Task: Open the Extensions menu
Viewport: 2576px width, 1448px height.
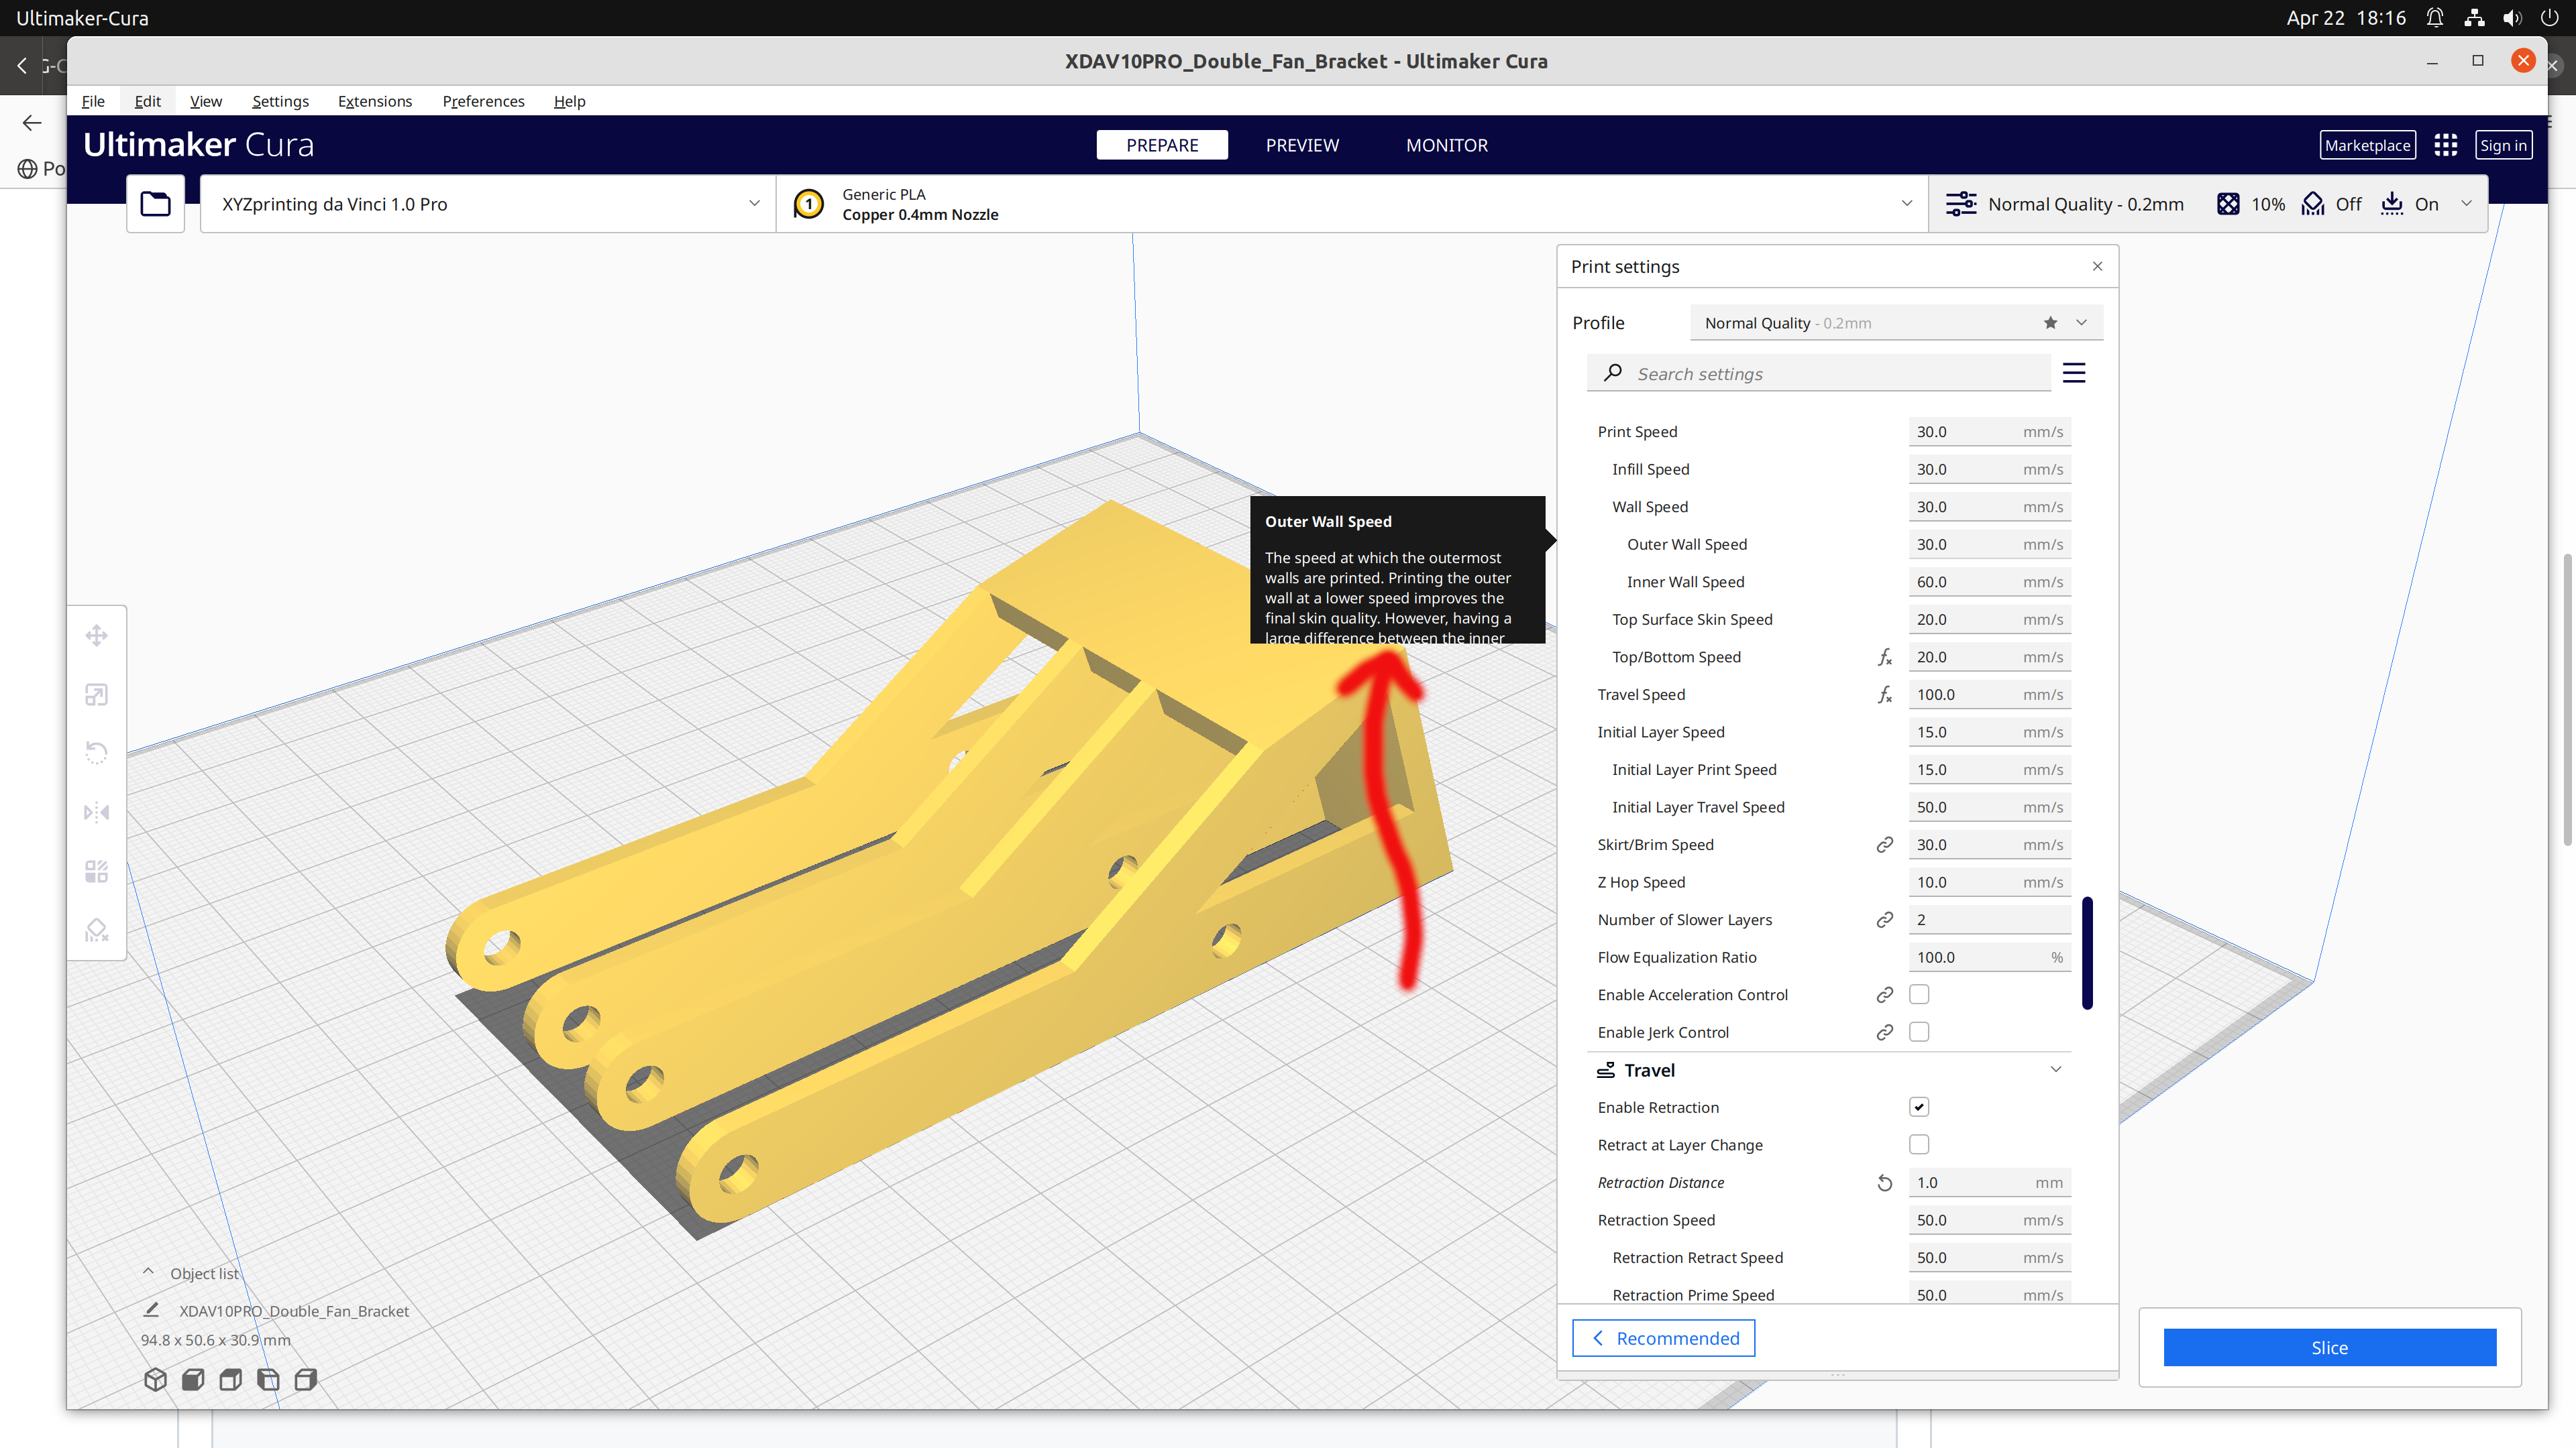Action: pos(375,101)
